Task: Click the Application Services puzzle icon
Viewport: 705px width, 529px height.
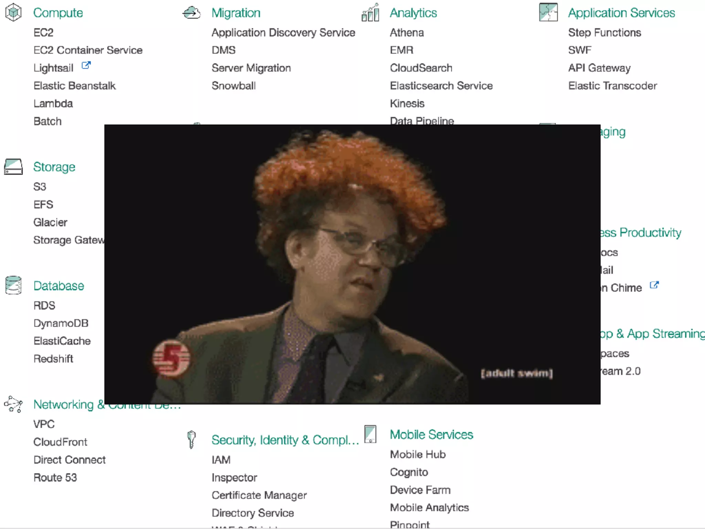Action: 548,12
